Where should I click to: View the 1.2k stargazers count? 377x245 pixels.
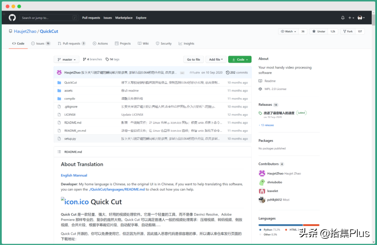333,31
